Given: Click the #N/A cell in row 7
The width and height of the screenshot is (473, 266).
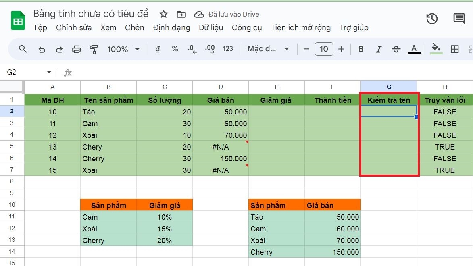Looking at the screenshot, I should (221, 170).
